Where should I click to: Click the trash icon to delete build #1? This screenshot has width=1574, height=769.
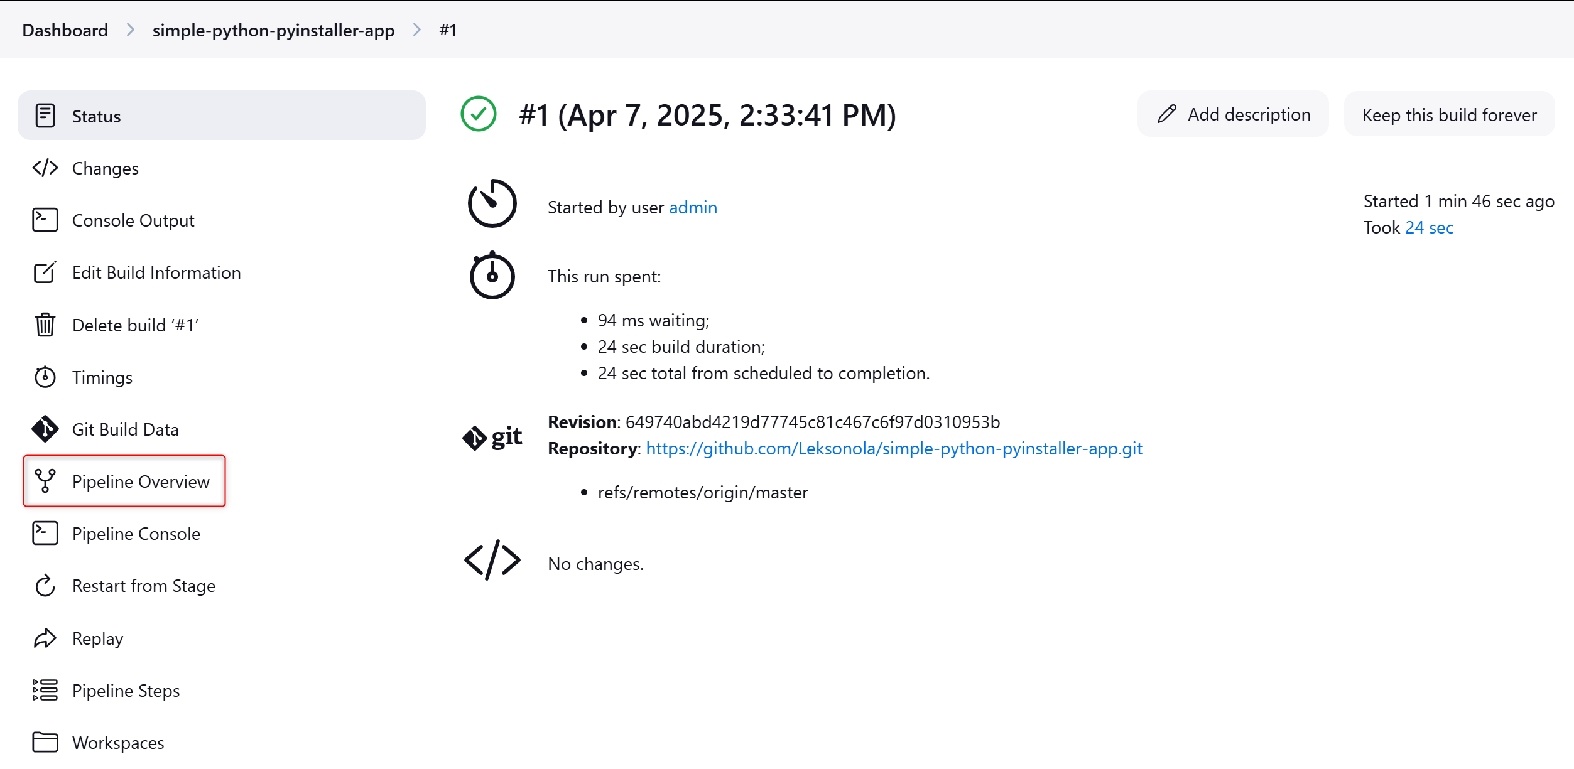pyautogui.click(x=45, y=325)
